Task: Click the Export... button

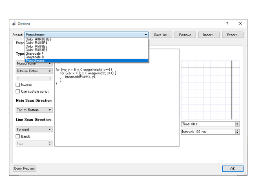Action: [233, 35]
